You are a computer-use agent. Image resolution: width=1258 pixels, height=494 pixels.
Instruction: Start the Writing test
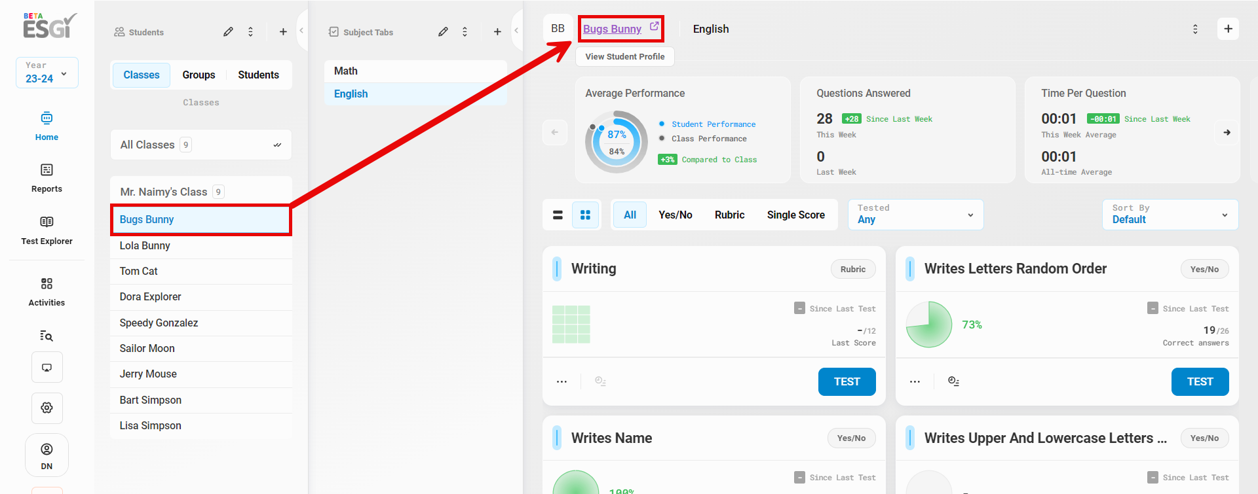pos(847,381)
